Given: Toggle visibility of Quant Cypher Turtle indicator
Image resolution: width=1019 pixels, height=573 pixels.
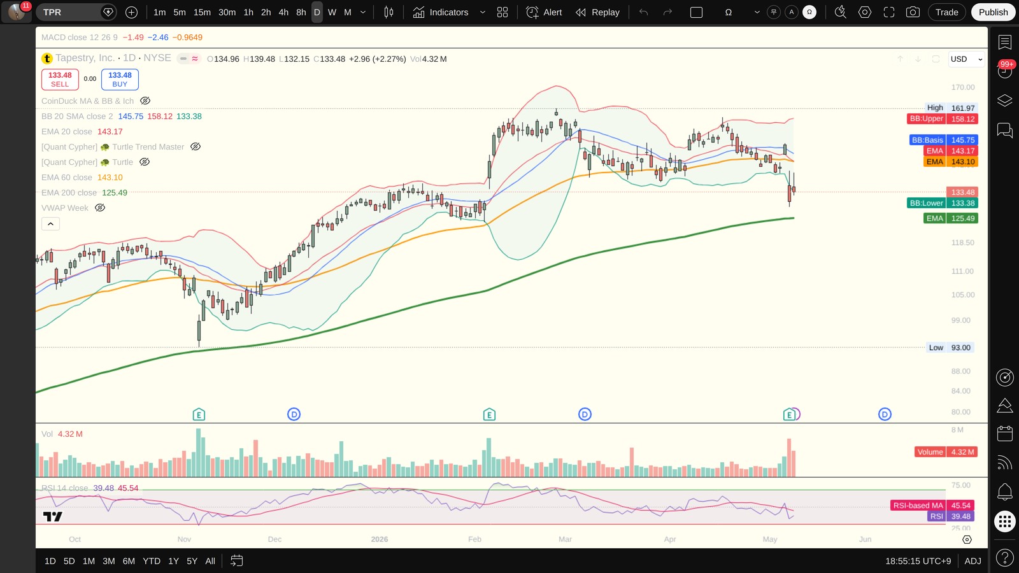Looking at the screenshot, I should [x=145, y=162].
